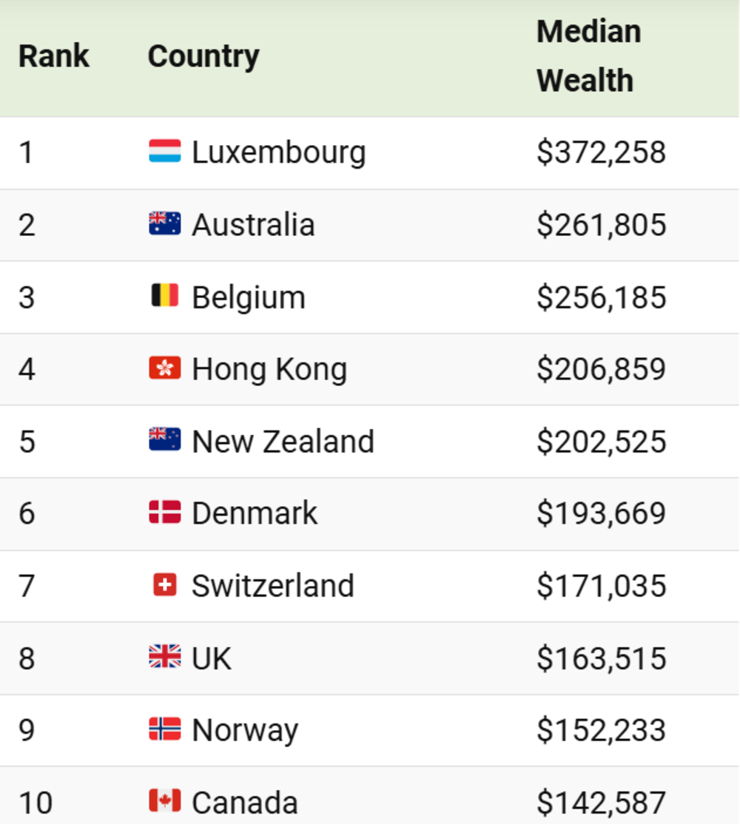Click the New Zealand flag icon
The height and width of the screenshot is (824, 740).
pyautogui.click(x=164, y=440)
